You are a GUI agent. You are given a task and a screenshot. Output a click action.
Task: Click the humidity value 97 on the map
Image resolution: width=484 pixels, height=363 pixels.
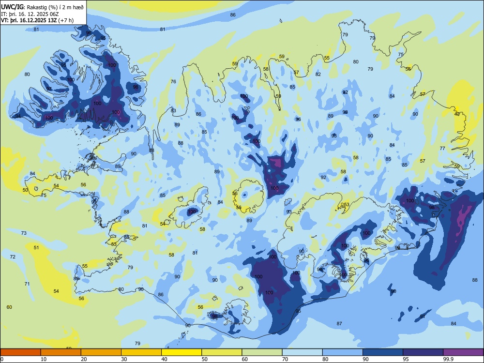49,89
